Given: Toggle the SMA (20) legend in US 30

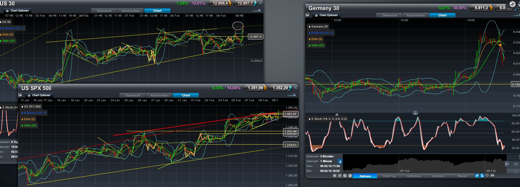Looking at the screenshot, I should point(8,41).
